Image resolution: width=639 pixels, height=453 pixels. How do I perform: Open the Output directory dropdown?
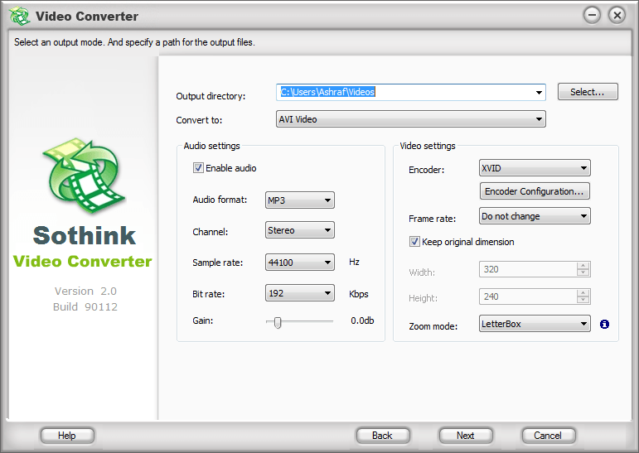(x=539, y=93)
